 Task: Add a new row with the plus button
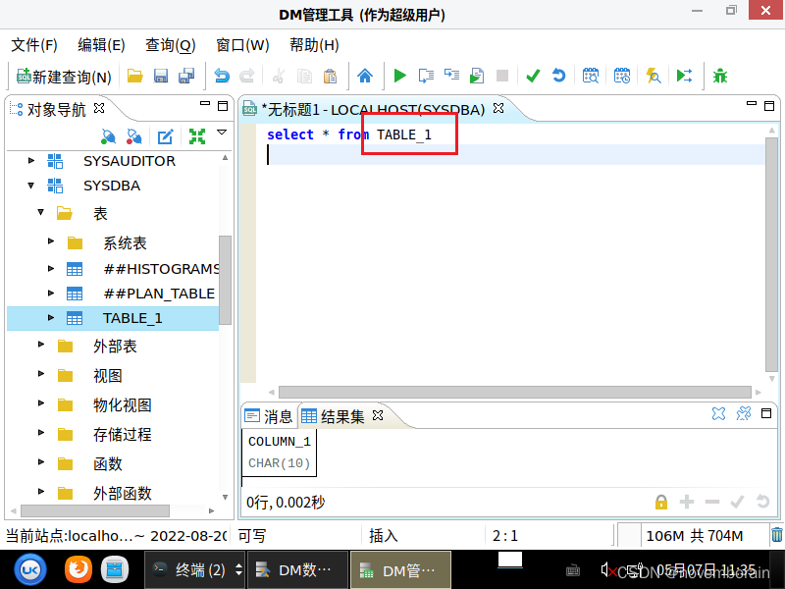coord(687,502)
